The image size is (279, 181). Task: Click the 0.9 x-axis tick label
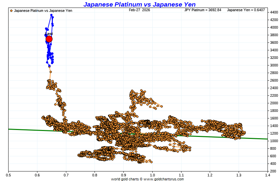tap(123, 174)
